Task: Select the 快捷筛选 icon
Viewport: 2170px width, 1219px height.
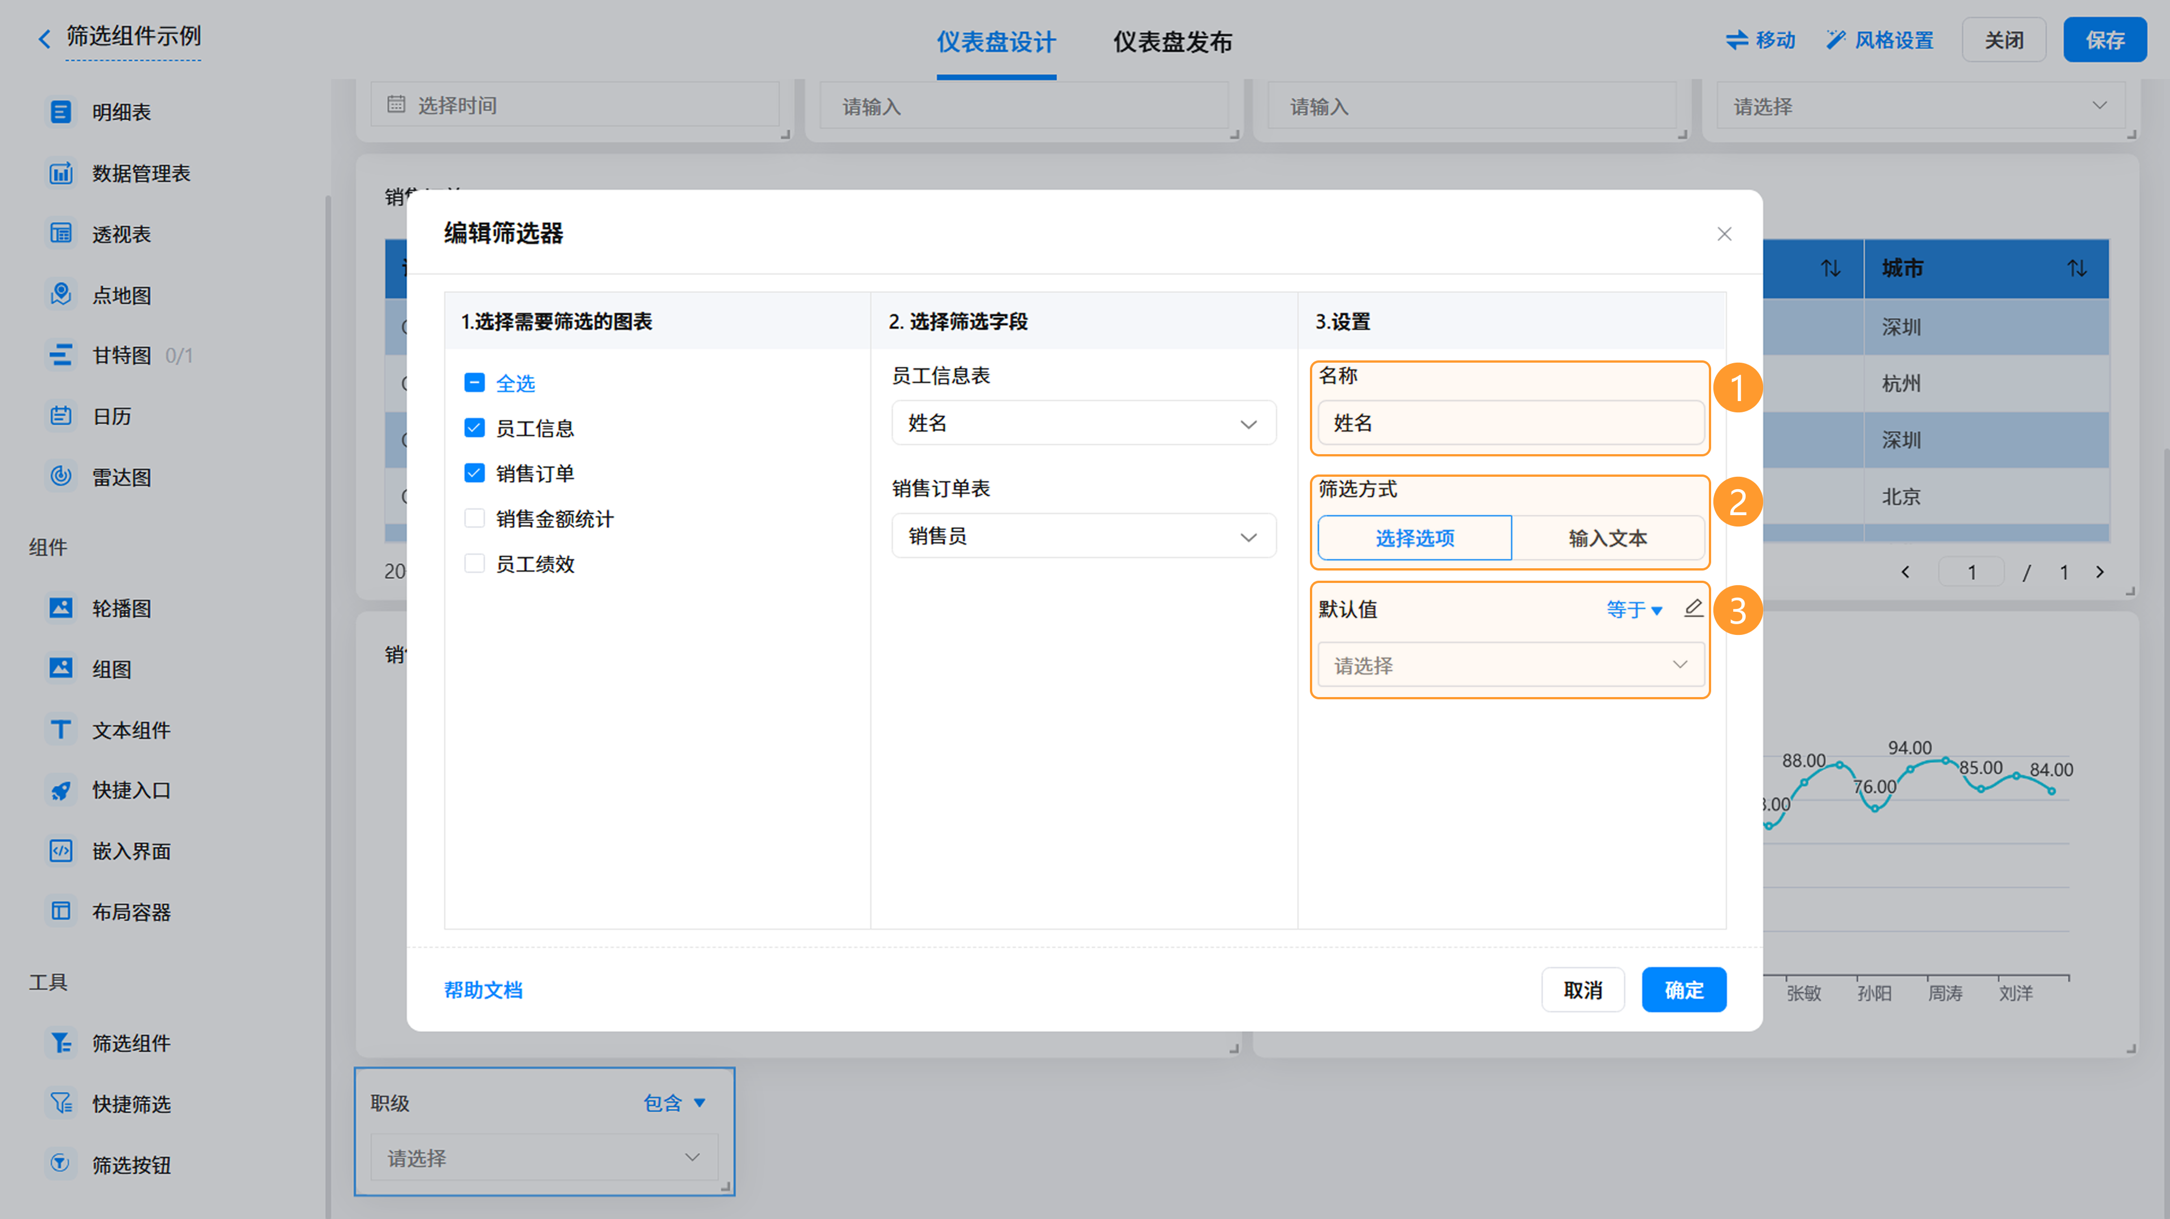Action: tap(60, 1104)
